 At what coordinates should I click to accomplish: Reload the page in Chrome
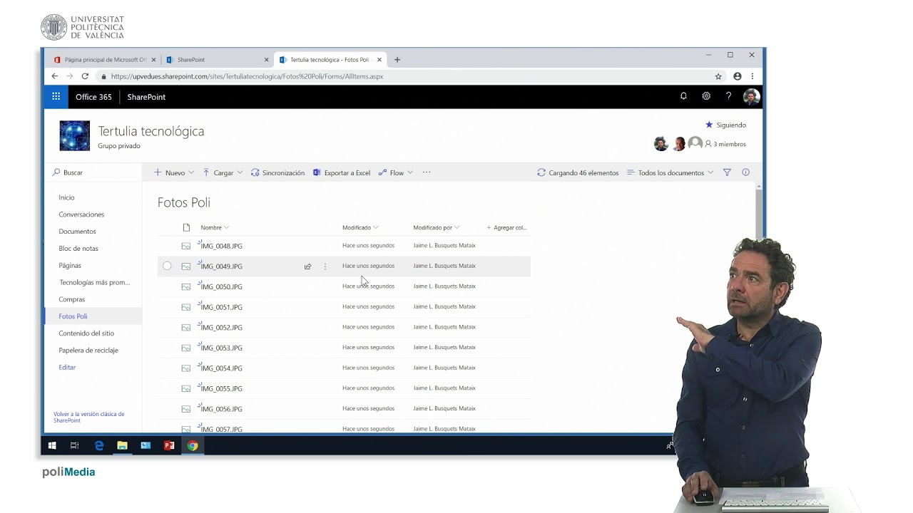[x=85, y=76]
